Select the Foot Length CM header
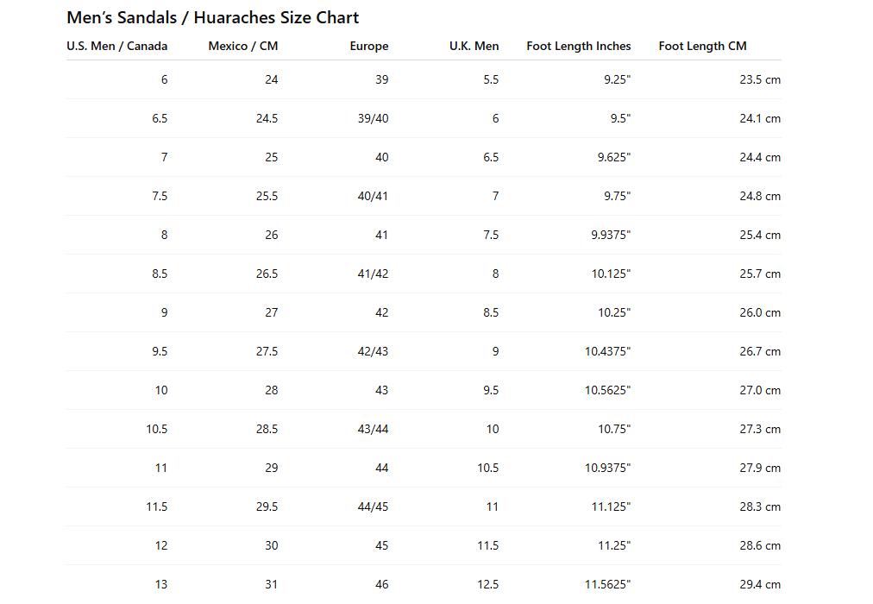873x604 pixels. tap(703, 47)
